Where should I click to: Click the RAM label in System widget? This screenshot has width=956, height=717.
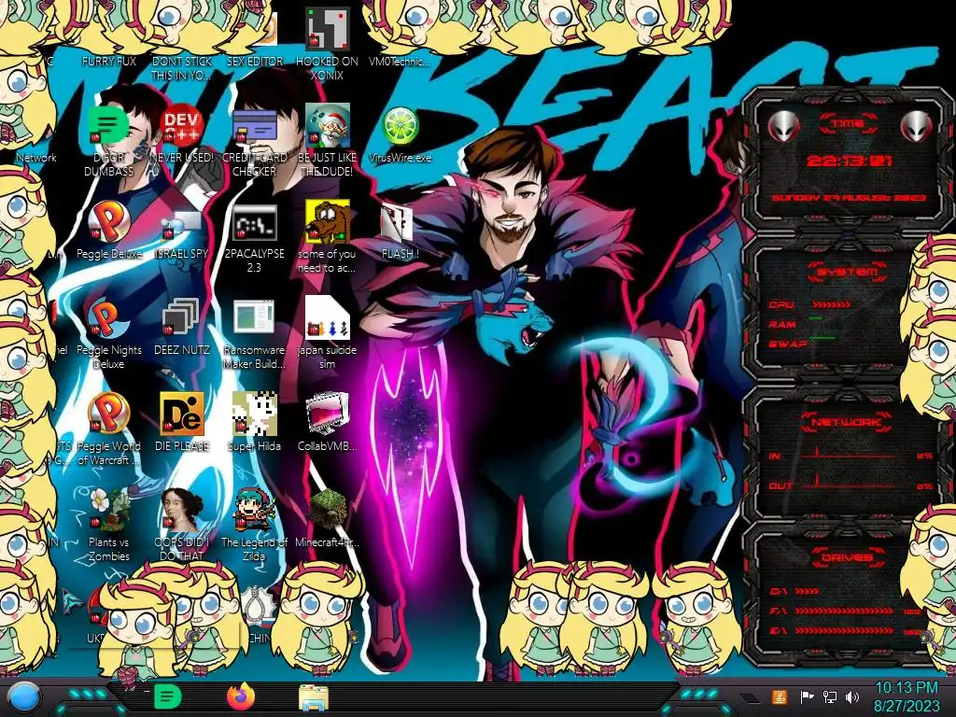click(782, 324)
